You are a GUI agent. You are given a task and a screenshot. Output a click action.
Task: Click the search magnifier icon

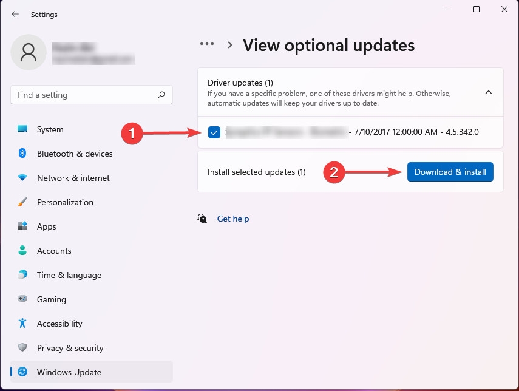point(161,95)
